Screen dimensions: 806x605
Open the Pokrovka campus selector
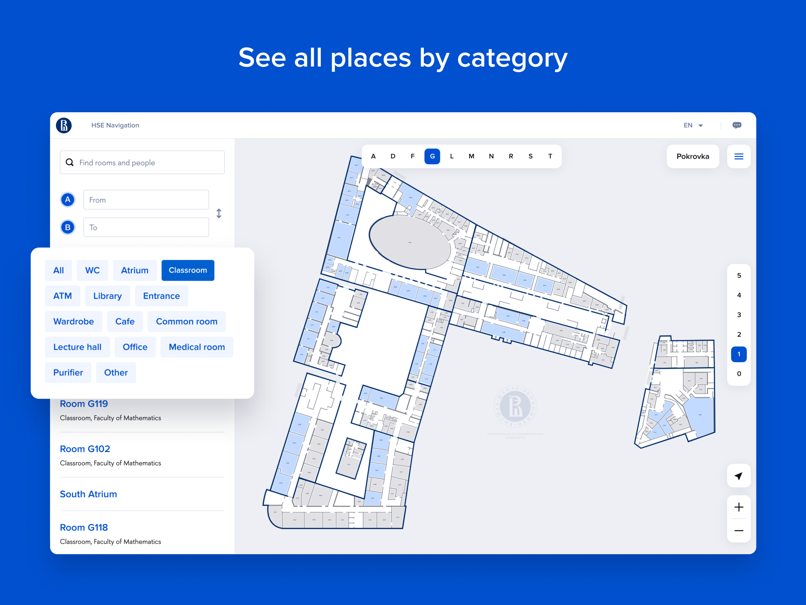click(x=693, y=156)
